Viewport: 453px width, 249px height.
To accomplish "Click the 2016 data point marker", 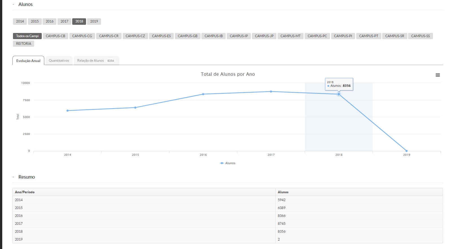I will pos(203,94).
